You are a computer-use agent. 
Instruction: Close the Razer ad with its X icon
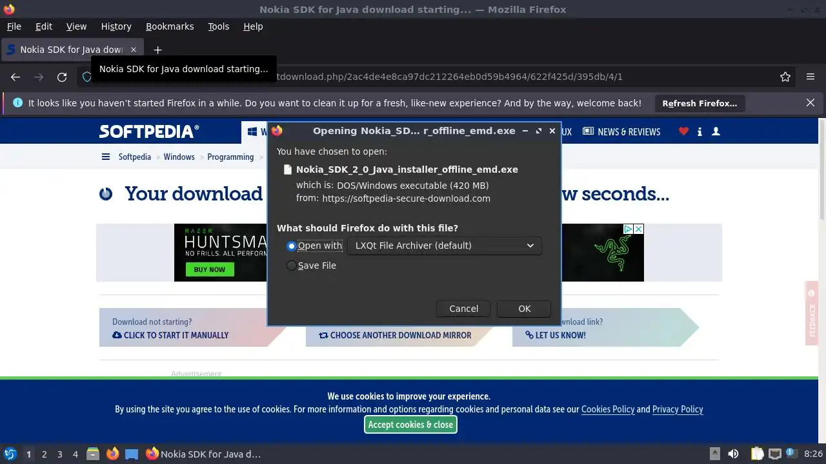click(x=638, y=229)
